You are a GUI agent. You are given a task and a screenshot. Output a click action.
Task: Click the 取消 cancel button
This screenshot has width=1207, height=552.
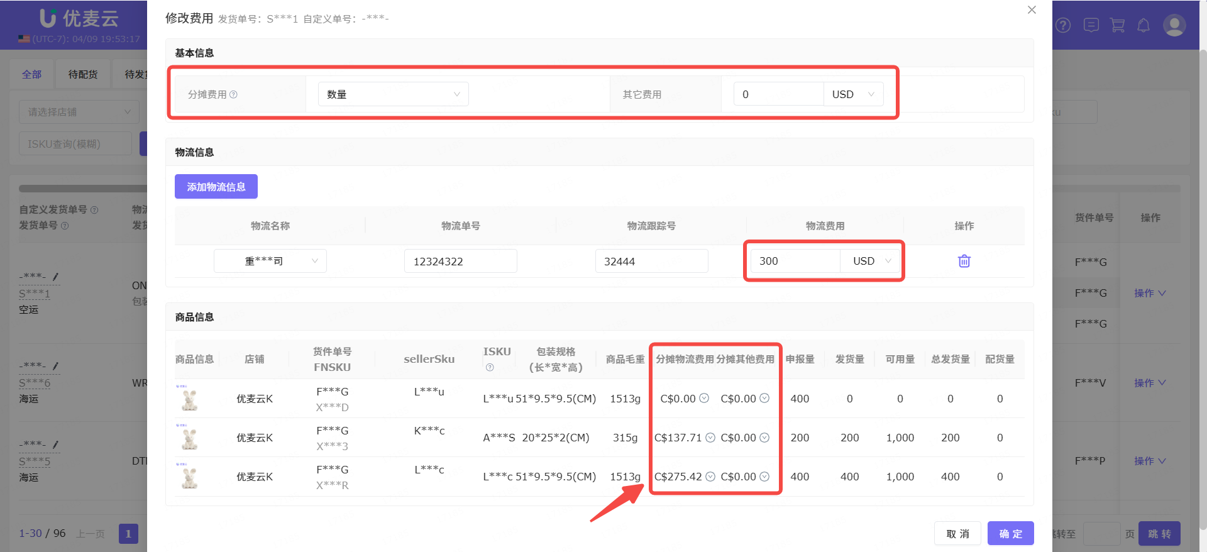pyautogui.click(x=957, y=534)
